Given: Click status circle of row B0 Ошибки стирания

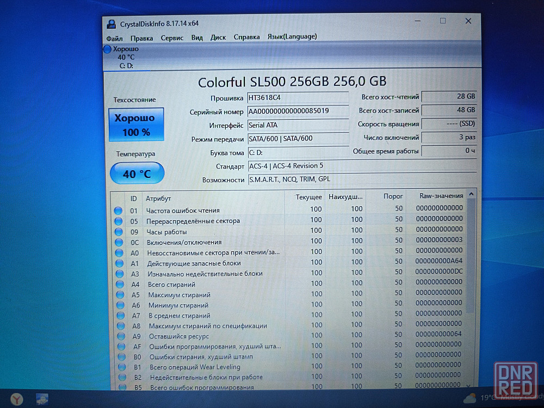Looking at the screenshot, I should pyautogui.click(x=121, y=357).
